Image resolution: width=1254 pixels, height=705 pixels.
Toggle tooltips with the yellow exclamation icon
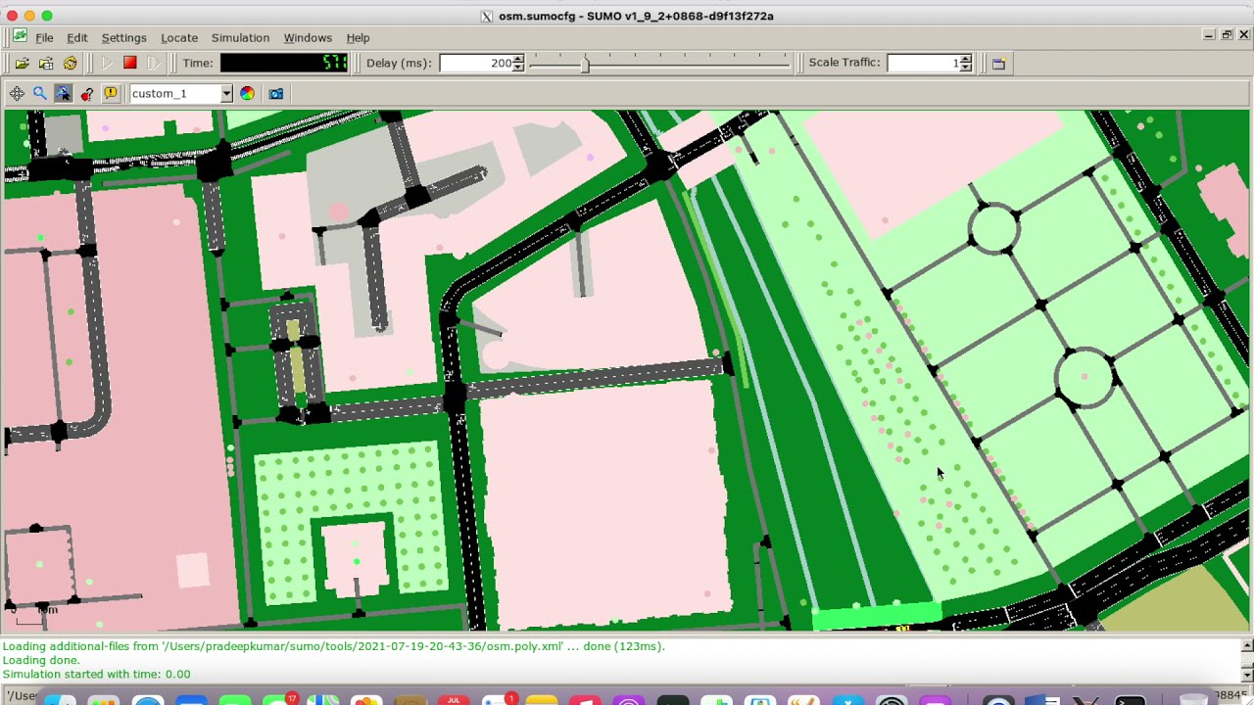111,93
